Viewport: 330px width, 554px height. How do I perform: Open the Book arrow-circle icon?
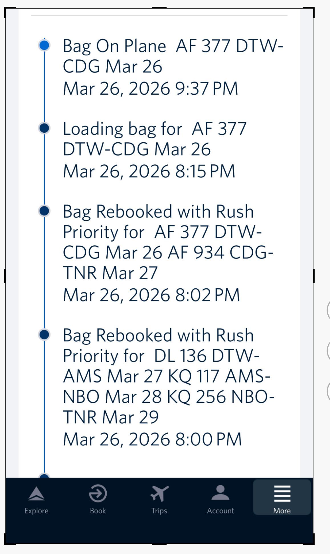tap(98, 493)
